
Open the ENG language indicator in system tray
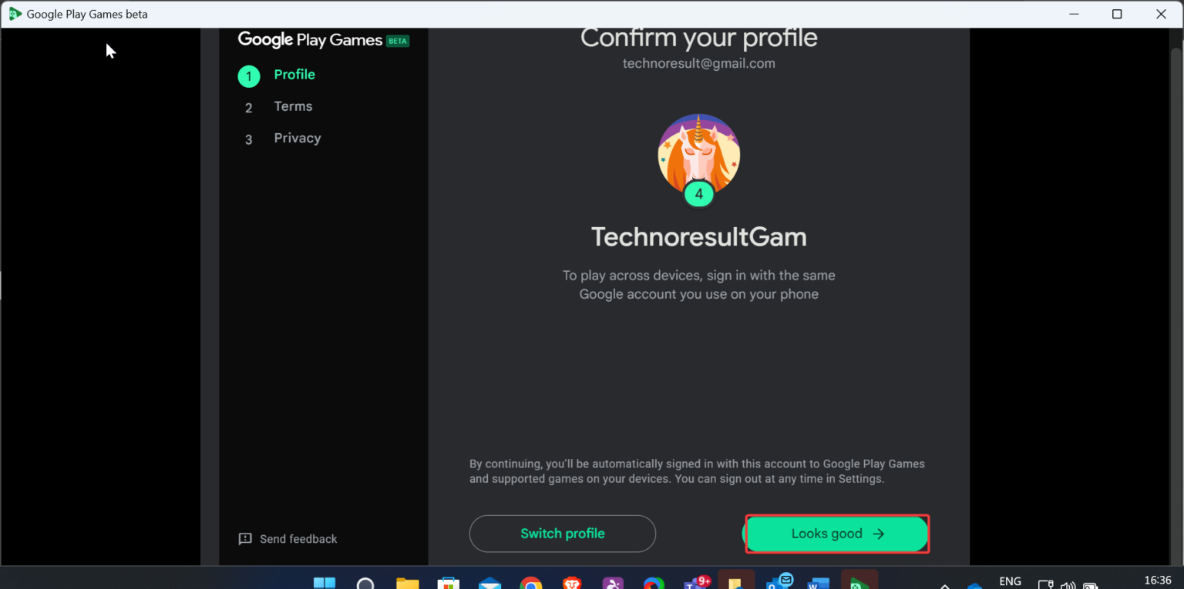(x=1010, y=581)
